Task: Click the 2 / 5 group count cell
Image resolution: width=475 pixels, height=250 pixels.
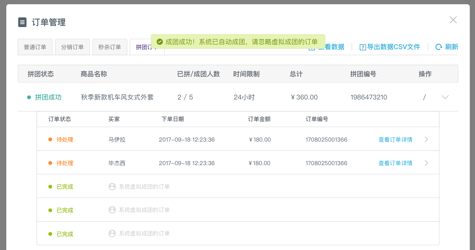Action: tap(185, 97)
